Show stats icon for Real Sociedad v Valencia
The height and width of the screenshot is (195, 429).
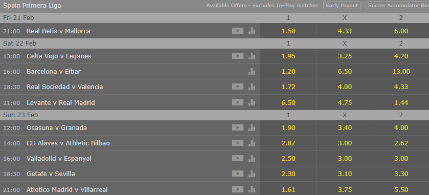point(252,87)
